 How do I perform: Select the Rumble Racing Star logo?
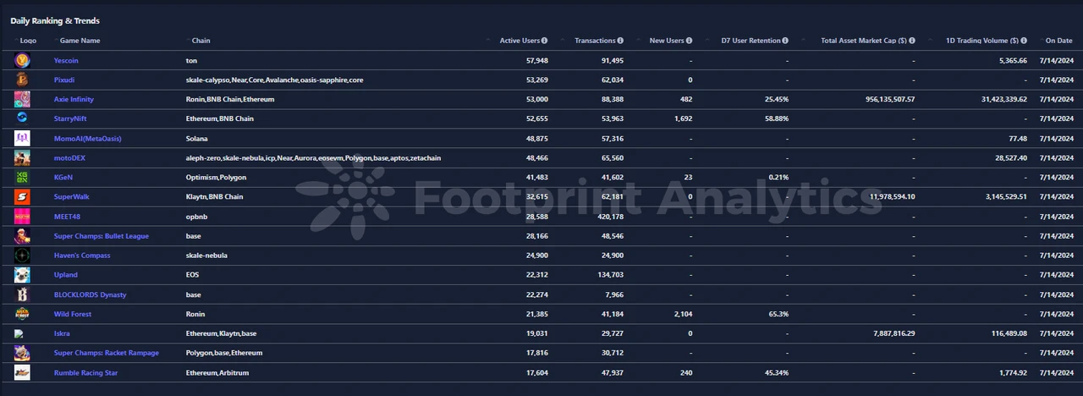coord(23,371)
